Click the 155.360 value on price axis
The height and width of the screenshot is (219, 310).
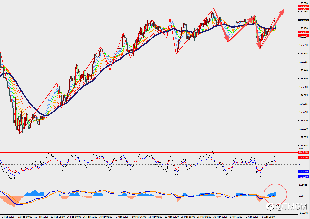click(304, 87)
